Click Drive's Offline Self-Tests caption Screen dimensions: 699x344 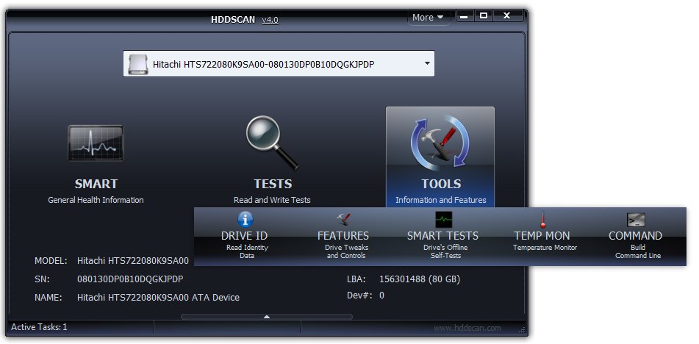tap(445, 251)
